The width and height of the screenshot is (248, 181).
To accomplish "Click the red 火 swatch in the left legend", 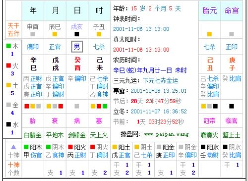I will (8, 65).
